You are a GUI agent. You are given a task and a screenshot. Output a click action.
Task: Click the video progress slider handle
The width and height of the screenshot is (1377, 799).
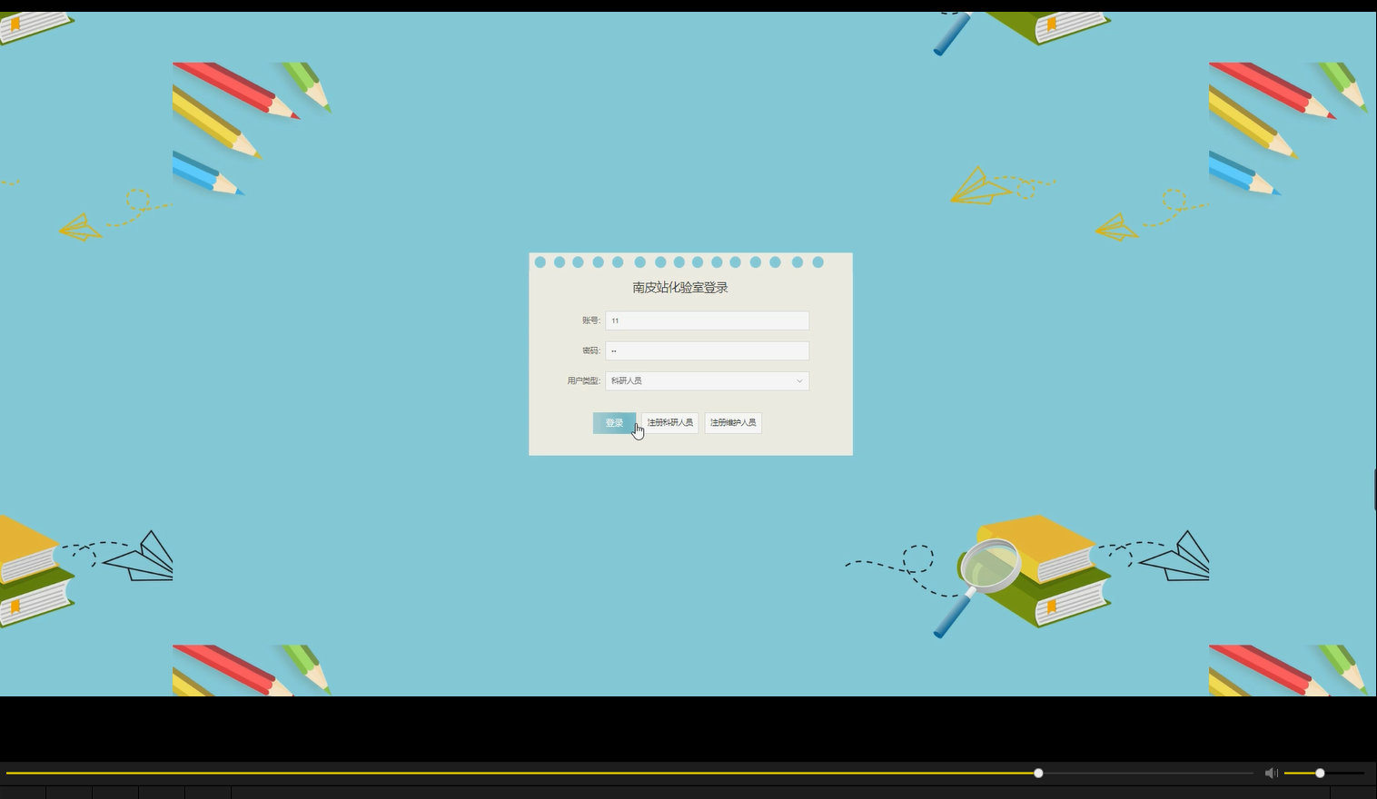tap(1038, 773)
